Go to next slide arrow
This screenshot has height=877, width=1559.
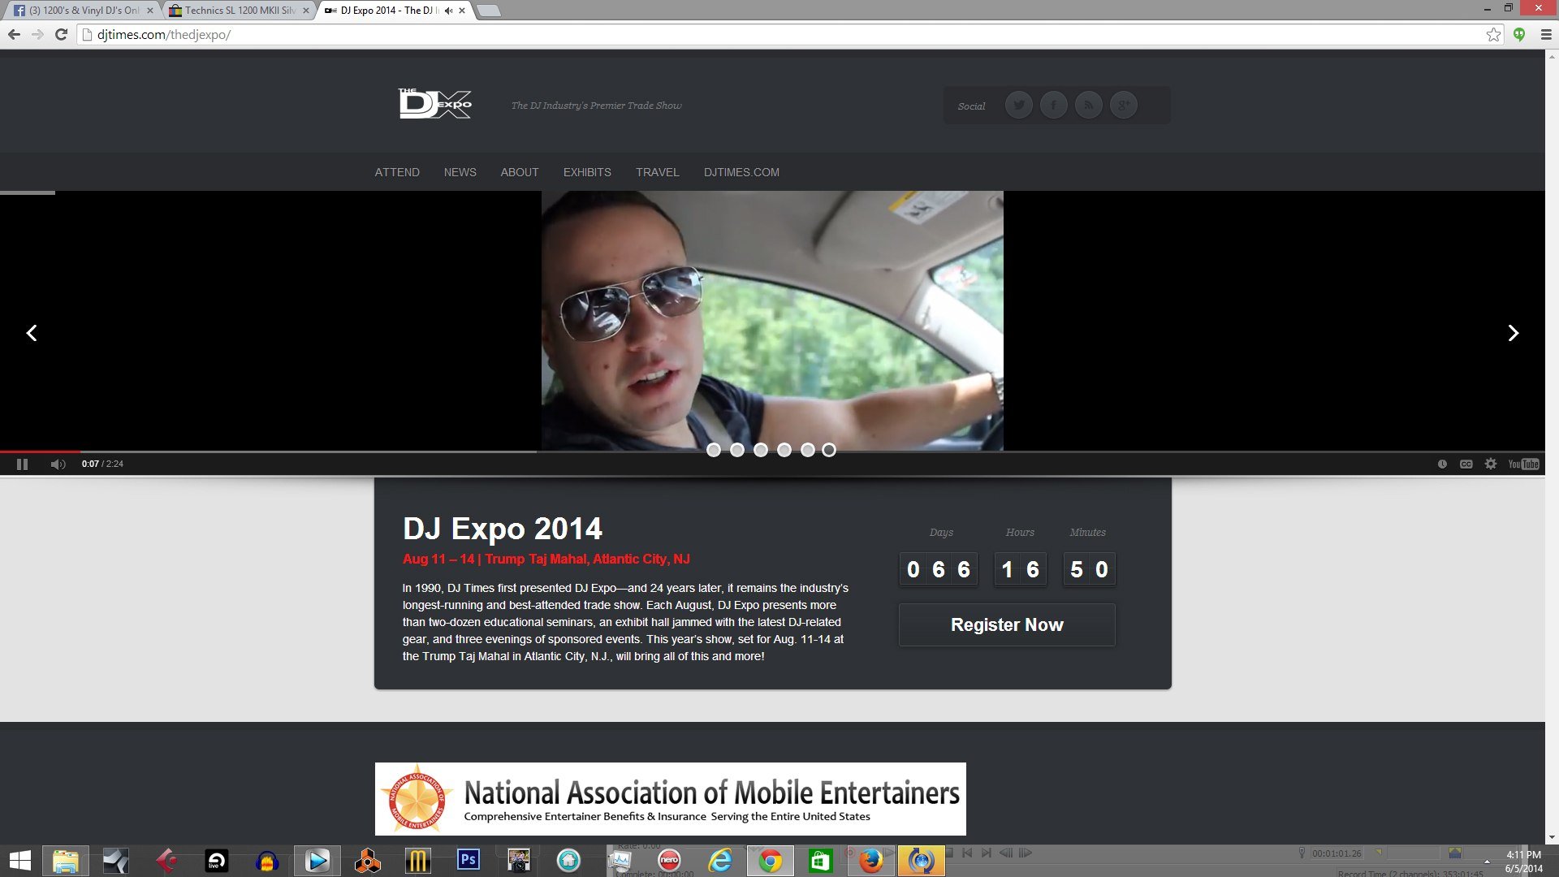coord(1513,333)
